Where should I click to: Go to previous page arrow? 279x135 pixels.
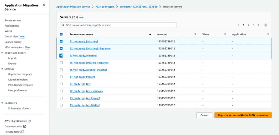point(239,25)
